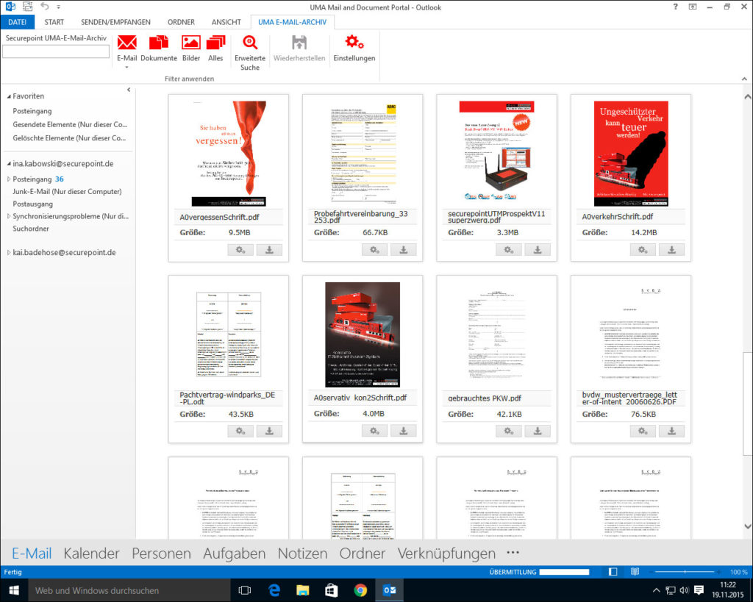Open Erweiterte Suche
The height and width of the screenshot is (602, 753).
[250, 43]
